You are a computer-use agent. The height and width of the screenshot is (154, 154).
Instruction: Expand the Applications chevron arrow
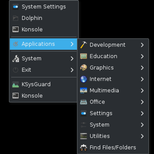coord(72,44)
